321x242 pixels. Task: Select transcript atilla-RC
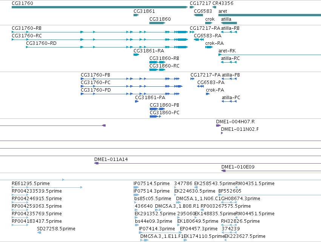point(229,62)
